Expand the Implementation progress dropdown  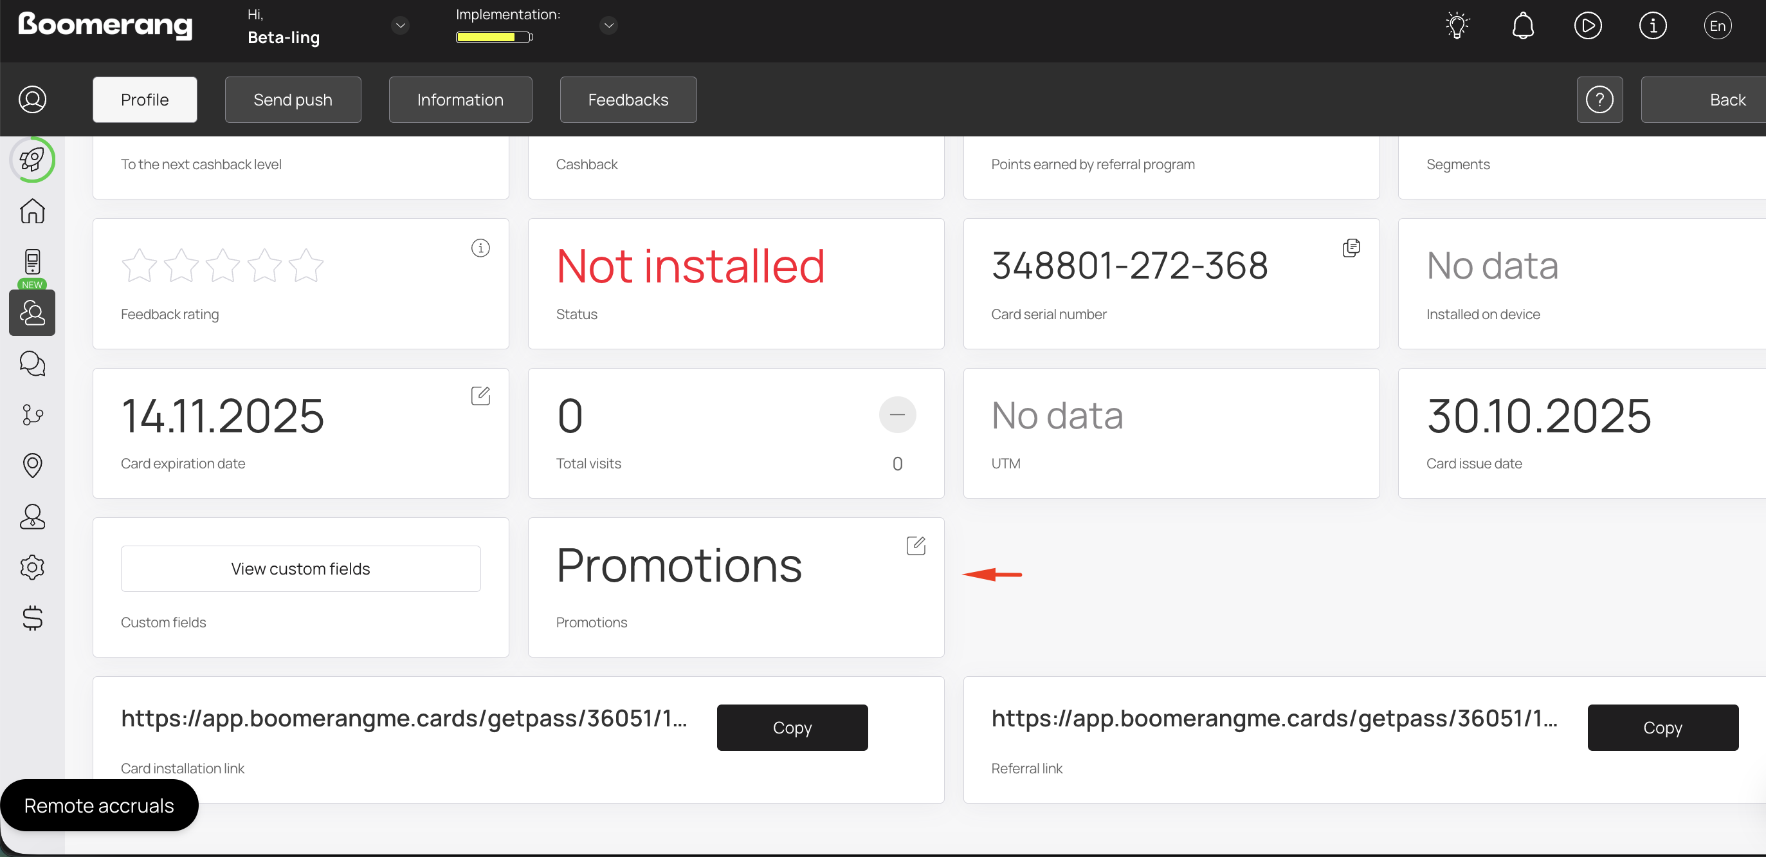pos(608,26)
